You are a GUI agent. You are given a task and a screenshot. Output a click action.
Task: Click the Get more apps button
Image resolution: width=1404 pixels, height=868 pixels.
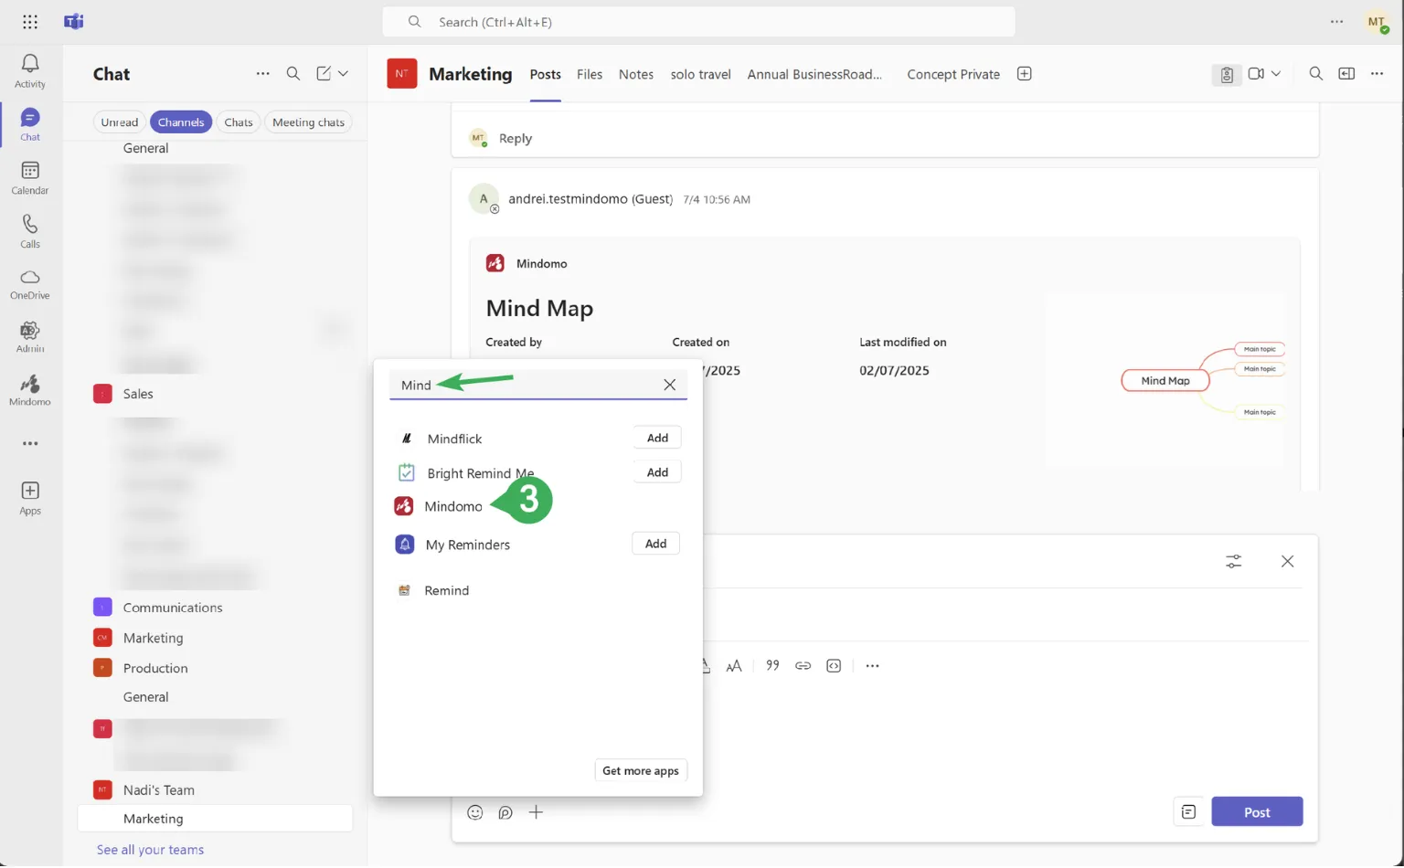tap(640, 771)
